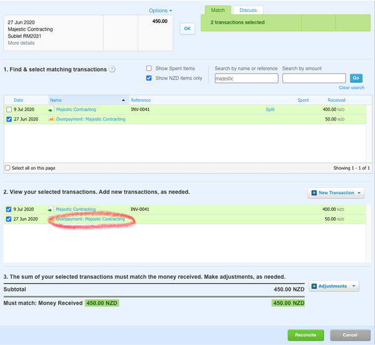Click the 50.00 NZD amount in selected transactions
375x345 pixels.
click(x=334, y=219)
